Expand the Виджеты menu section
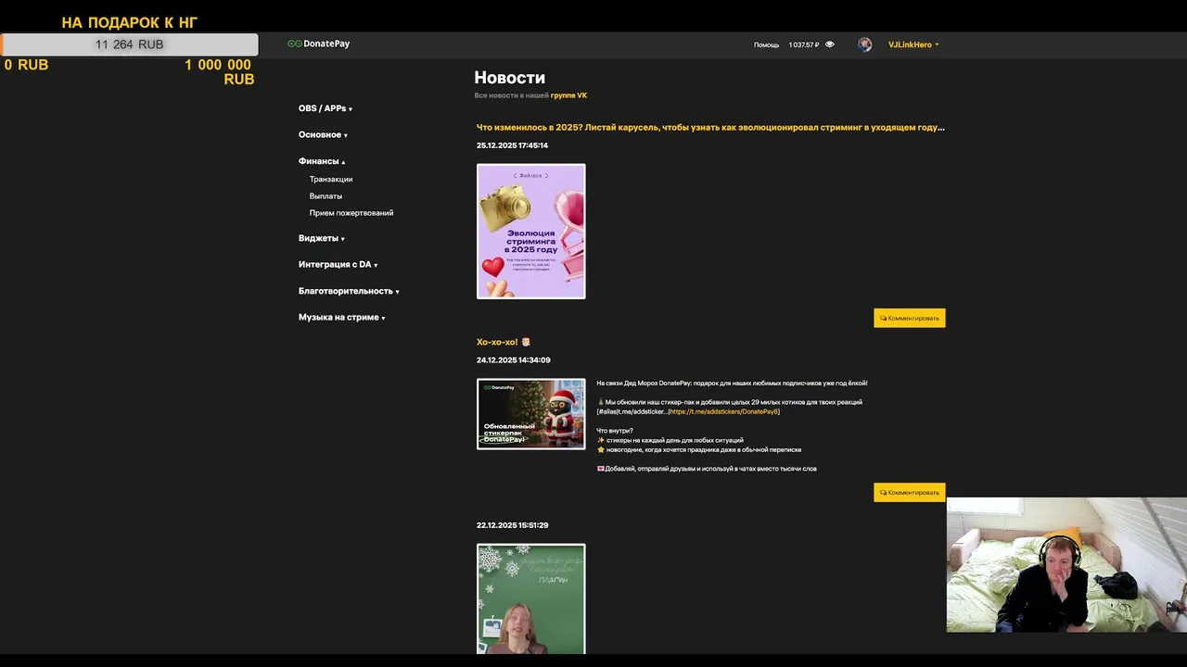Screen dimensions: 1187x667 [x=321, y=238]
